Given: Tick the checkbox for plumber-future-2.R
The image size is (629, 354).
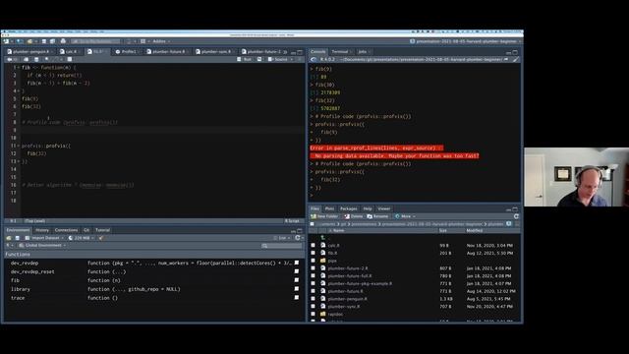Looking at the screenshot, I should pyautogui.click(x=313, y=268).
